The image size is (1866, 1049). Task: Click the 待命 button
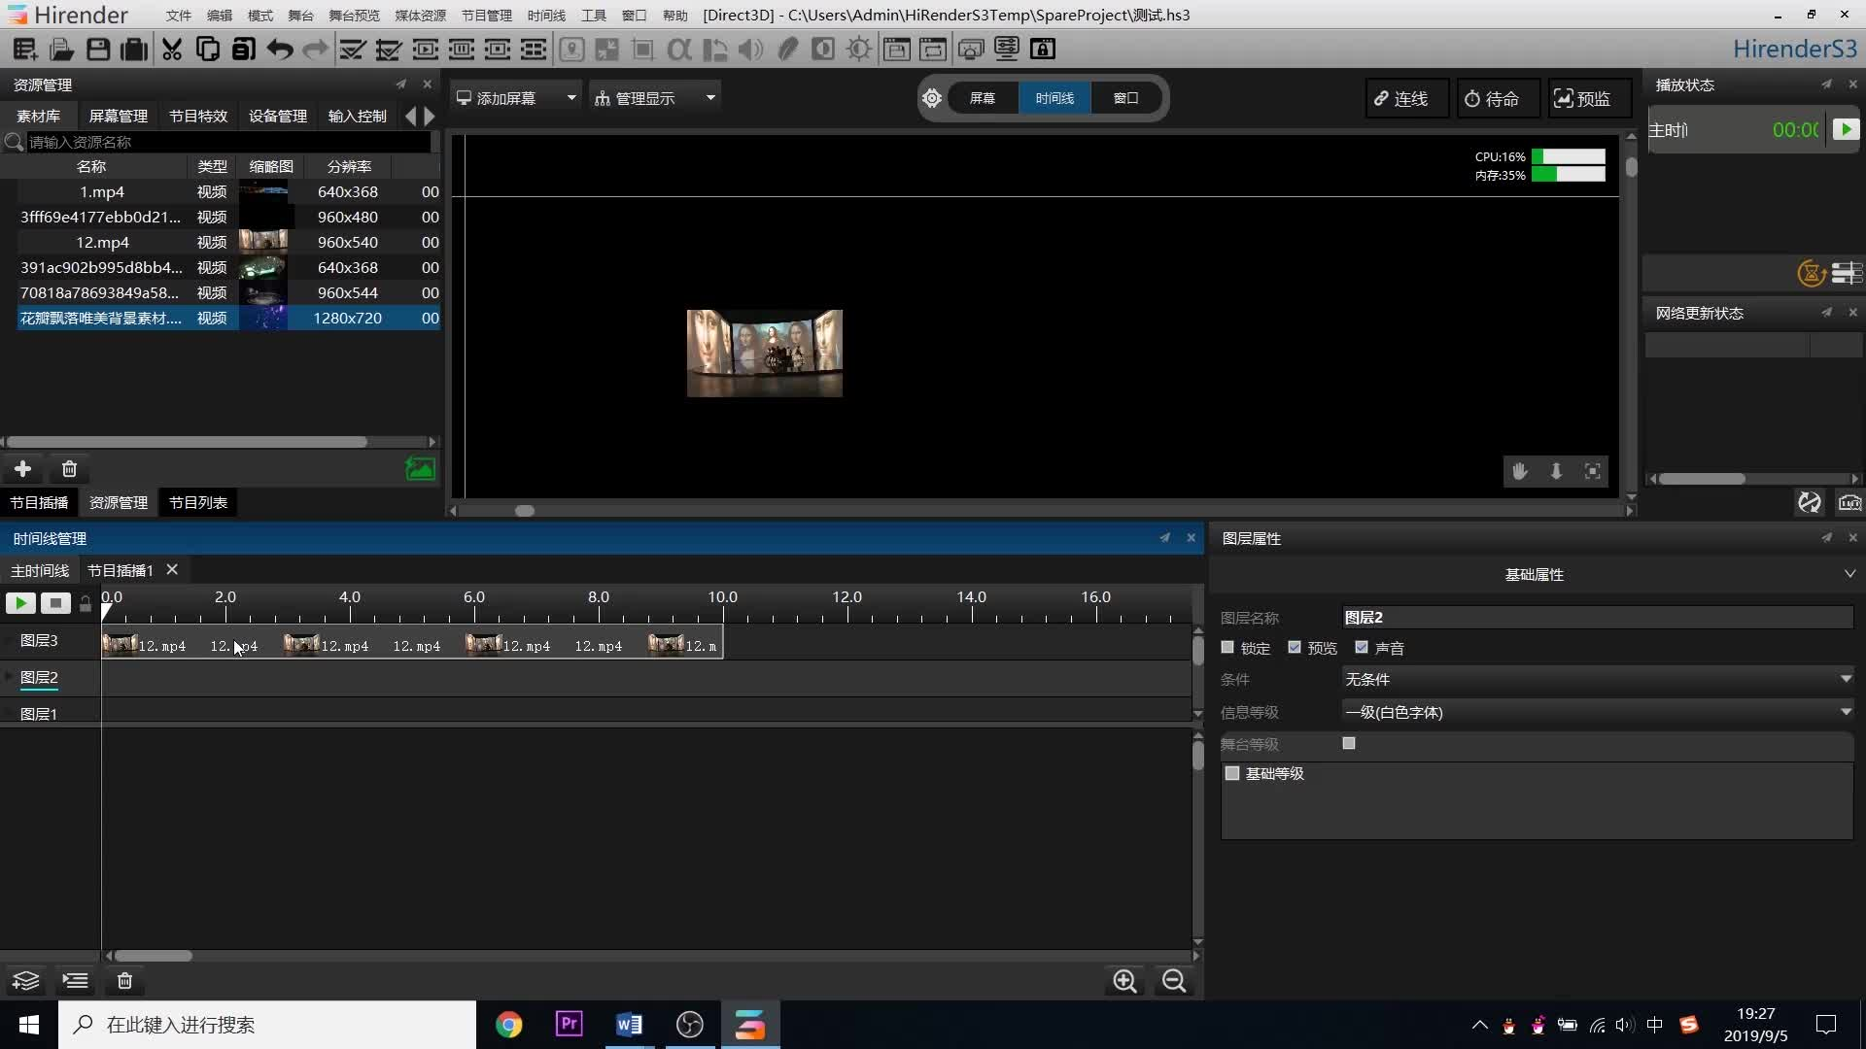[x=1498, y=98]
